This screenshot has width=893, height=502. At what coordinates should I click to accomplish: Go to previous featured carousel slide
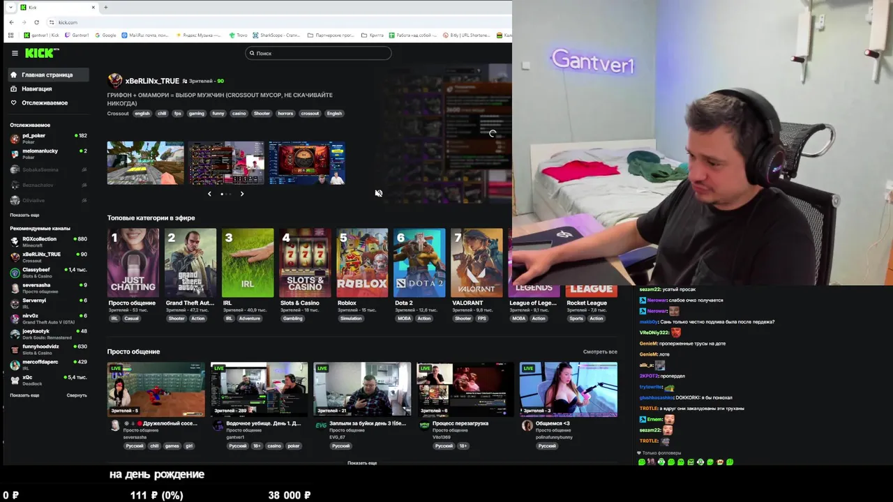209,194
